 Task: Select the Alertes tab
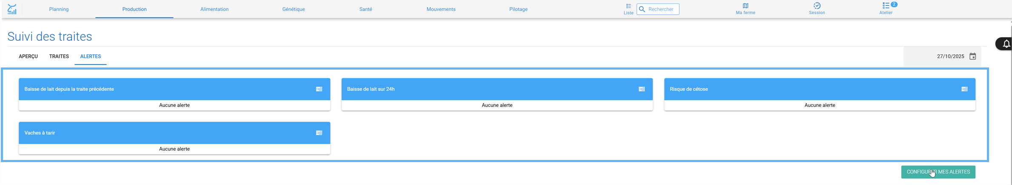point(91,56)
